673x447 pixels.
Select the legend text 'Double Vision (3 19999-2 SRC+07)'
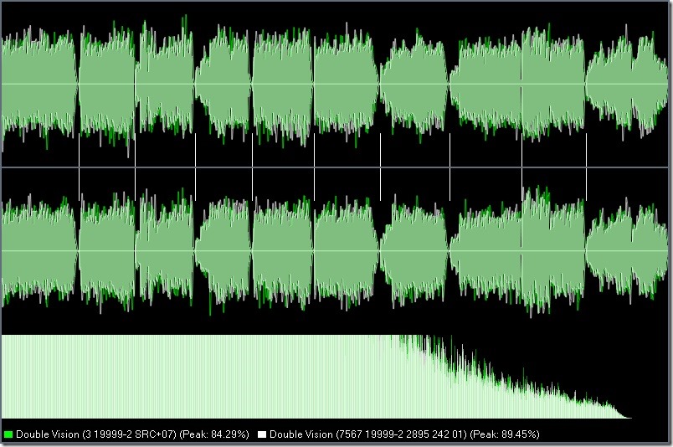(96, 434)
